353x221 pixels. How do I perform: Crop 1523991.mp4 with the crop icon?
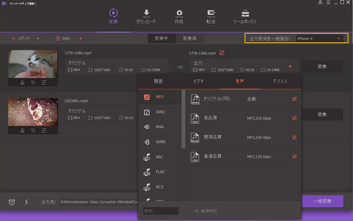click(33, 130)
